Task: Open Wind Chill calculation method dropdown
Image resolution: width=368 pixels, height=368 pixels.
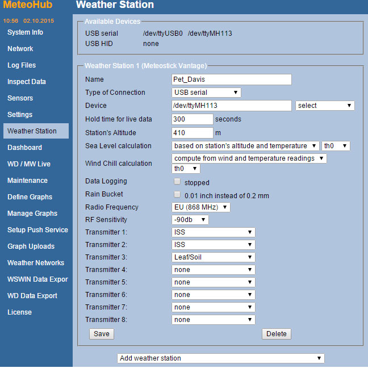Action: (249, 158)
